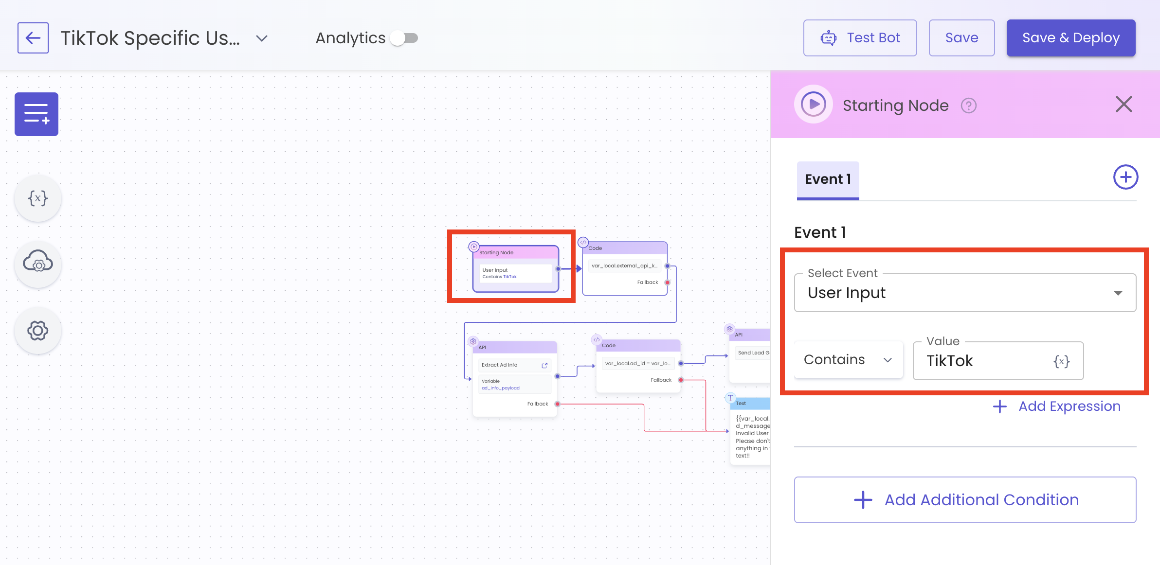The image size is (1160, 565).
Task: Expand the bot name dropdown chevron
Action: click(x=262, y=38)
